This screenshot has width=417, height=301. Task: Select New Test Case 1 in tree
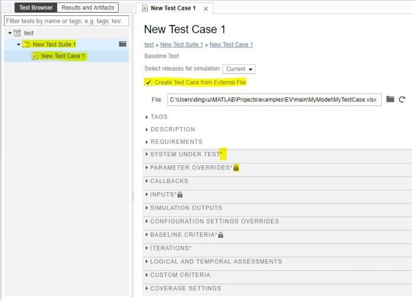coord(63,56)
